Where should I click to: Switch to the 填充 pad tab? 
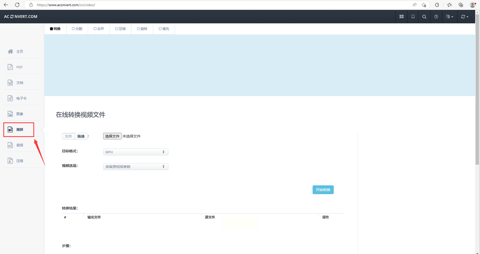click(164, 29)
